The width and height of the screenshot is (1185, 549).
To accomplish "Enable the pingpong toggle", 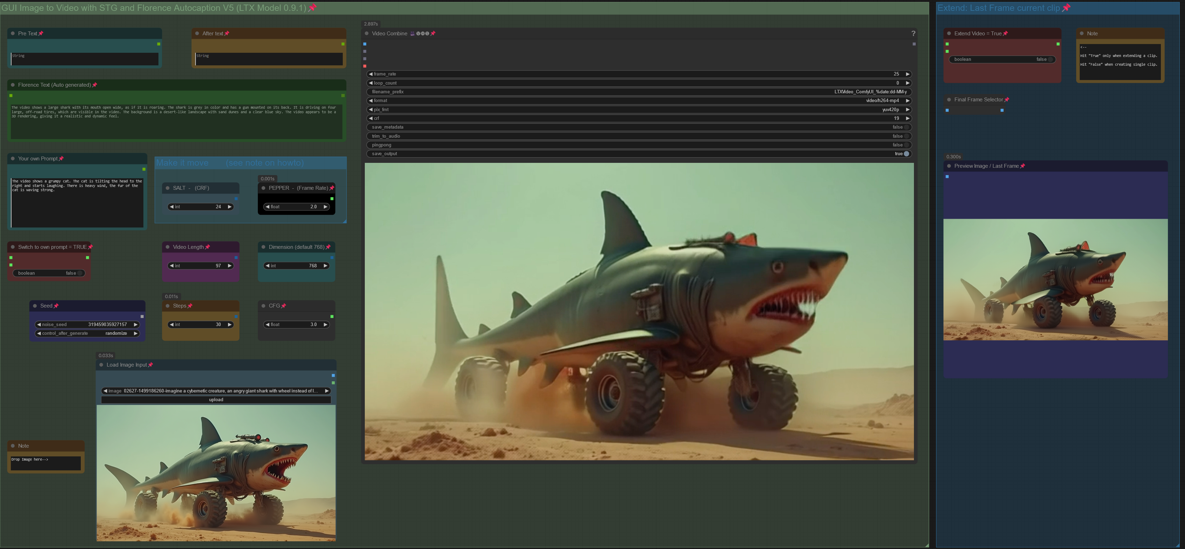I will pos(906,145).
